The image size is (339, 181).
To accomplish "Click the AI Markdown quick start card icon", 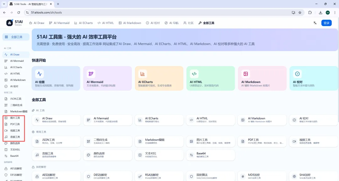I will (x=245, y=74).
